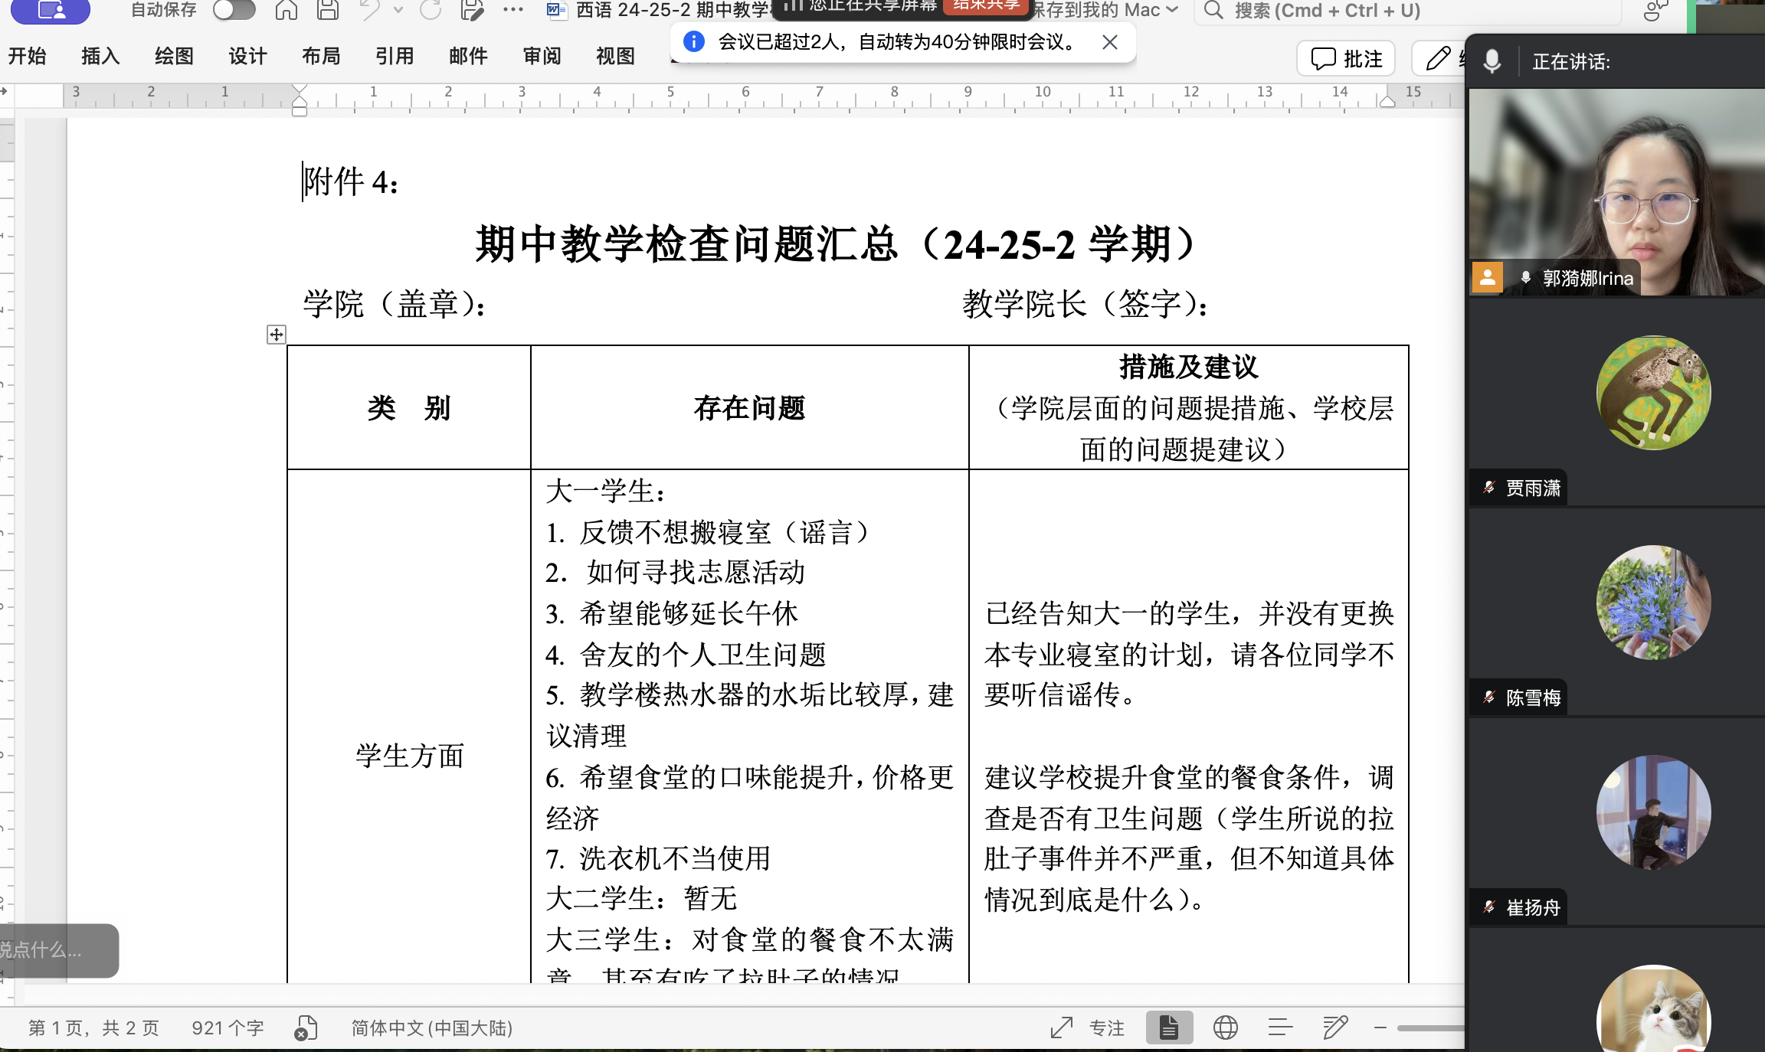Screen dimensions: 1765x1052
Task: Select the Print Layout view icon
Action: click(1169, 1027)
